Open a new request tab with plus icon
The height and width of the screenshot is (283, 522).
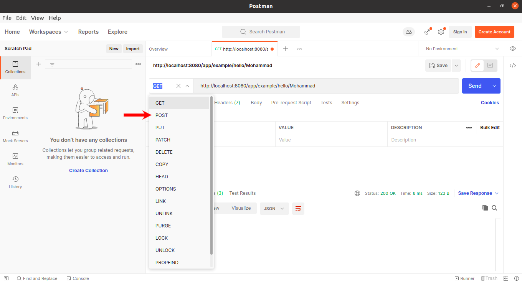(x=286, y=49)
